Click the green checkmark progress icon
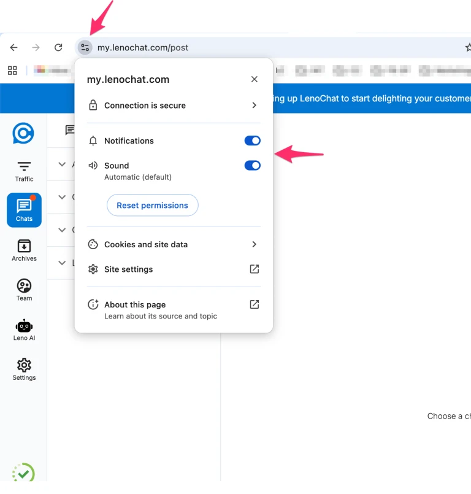This screenshot has width=471, height=494. coord(23,473)
